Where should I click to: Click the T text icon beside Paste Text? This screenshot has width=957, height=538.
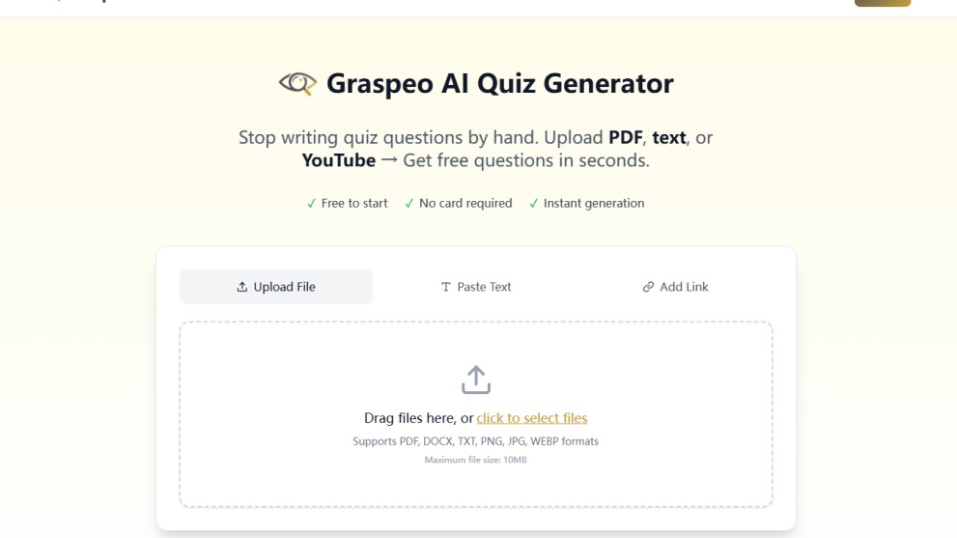point(446,287)
